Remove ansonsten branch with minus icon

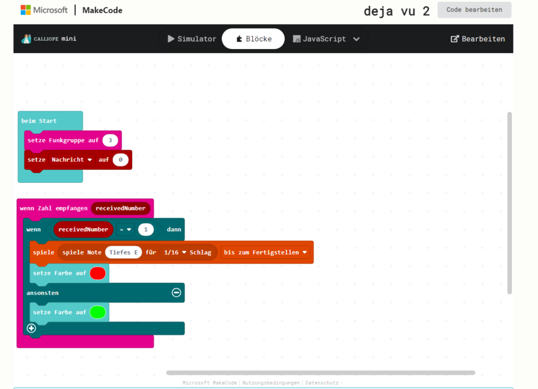coord(176,293)
